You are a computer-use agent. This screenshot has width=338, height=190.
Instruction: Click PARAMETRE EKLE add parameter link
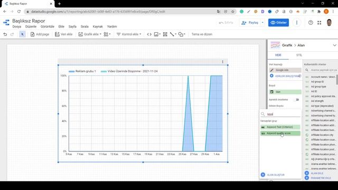tap(318, 178)
